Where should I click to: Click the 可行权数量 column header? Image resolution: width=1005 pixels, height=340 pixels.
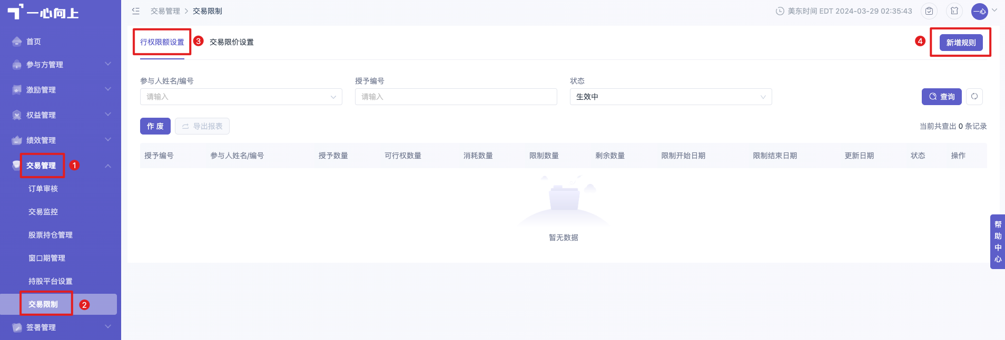(403, 156)
